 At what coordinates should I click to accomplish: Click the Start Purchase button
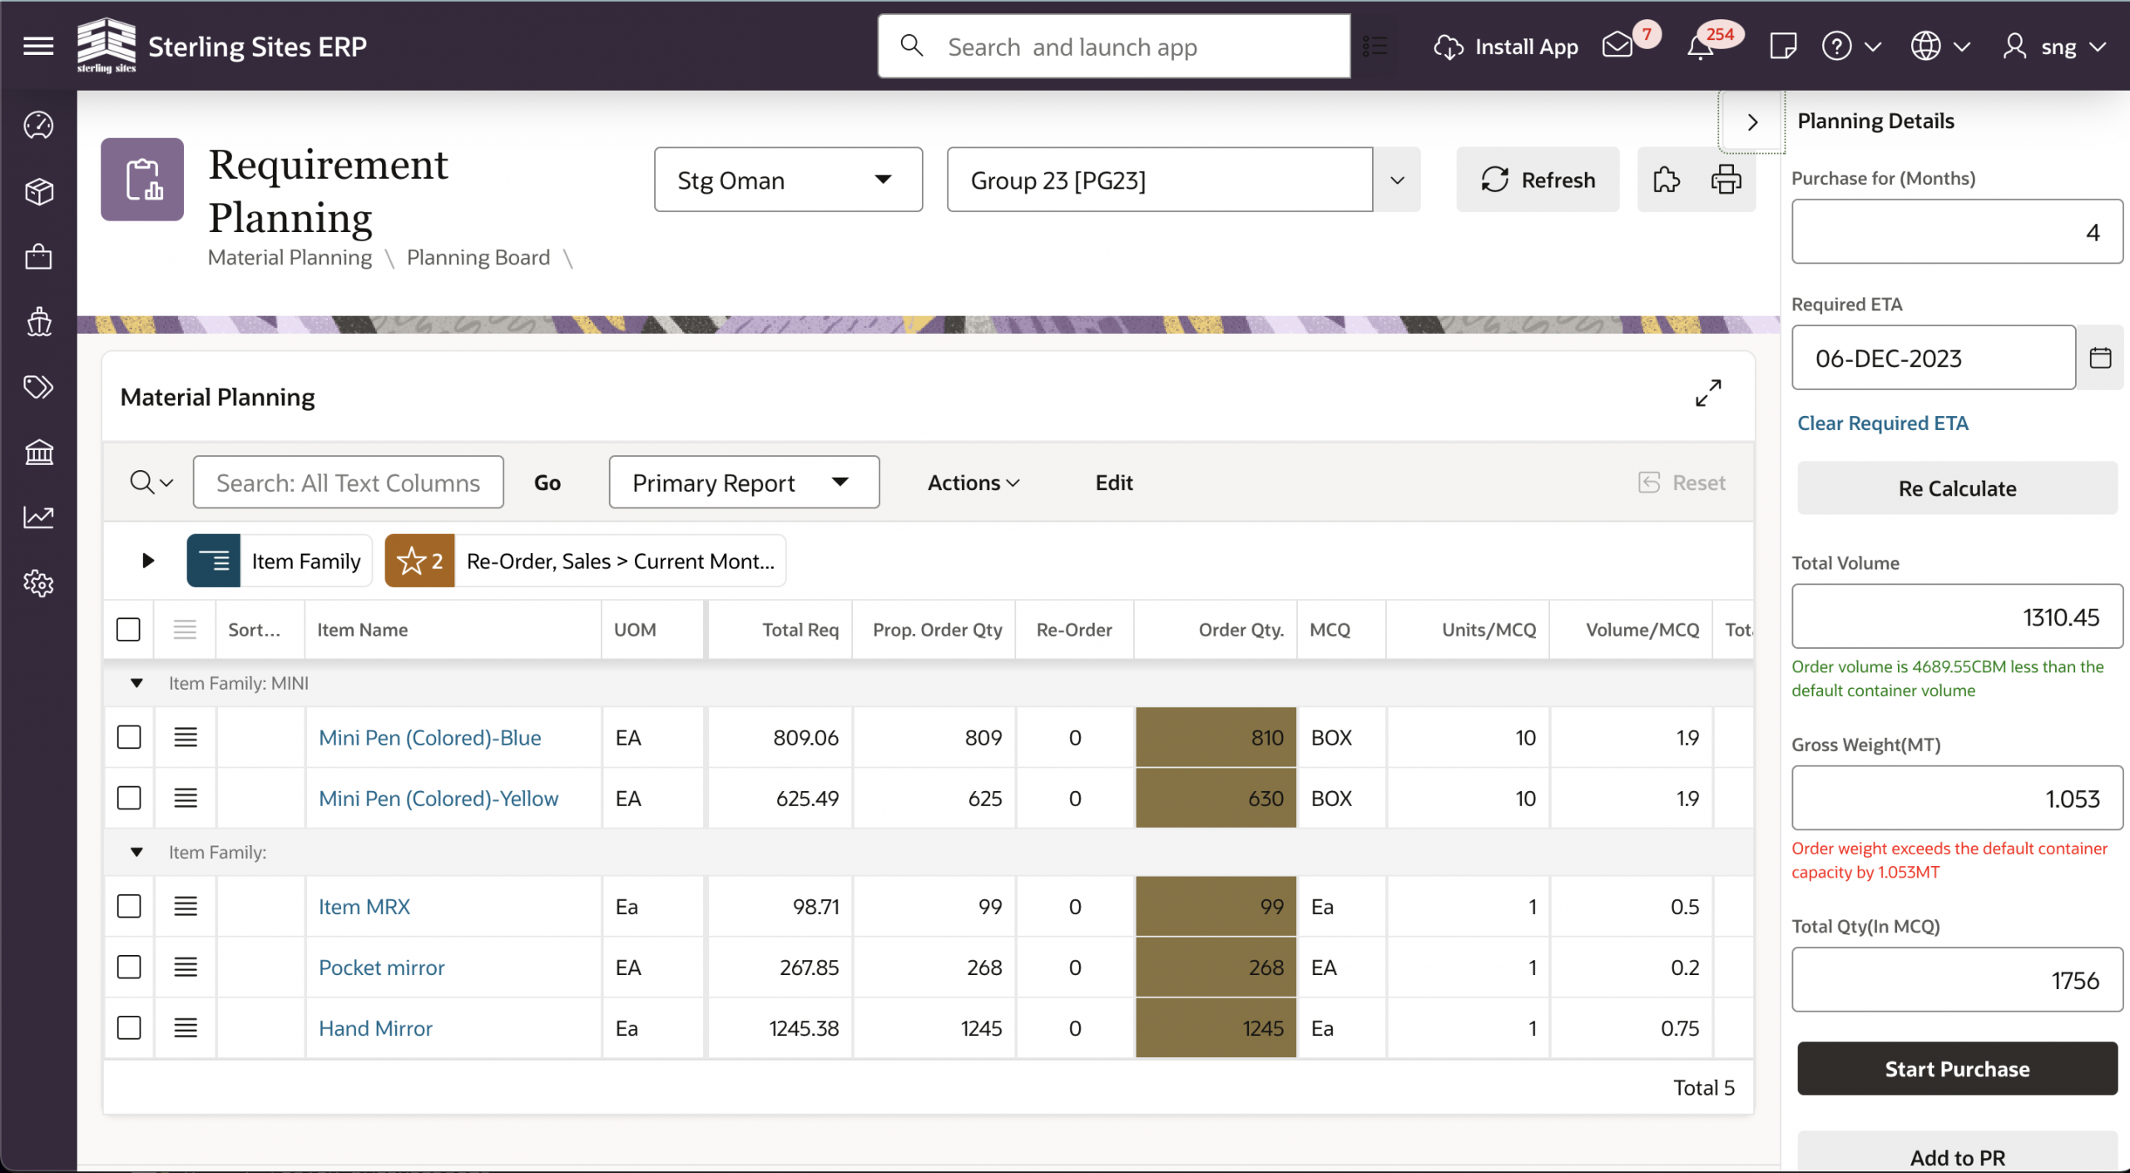click(1956, 1068)
